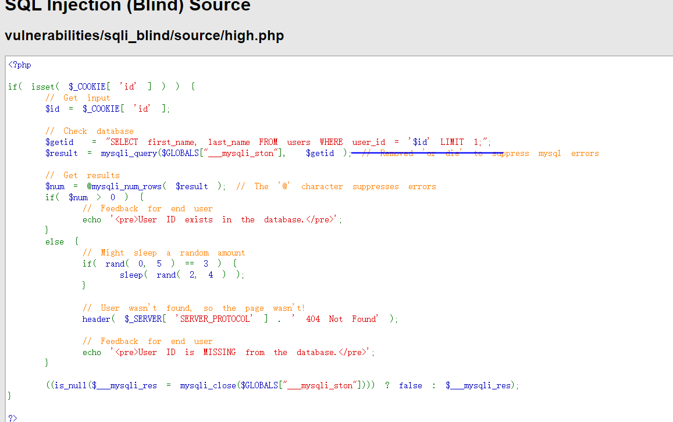Click '@mysqli_num_rows( $result );'
This screenshot has width=673, height=422.
coord(156,186)
